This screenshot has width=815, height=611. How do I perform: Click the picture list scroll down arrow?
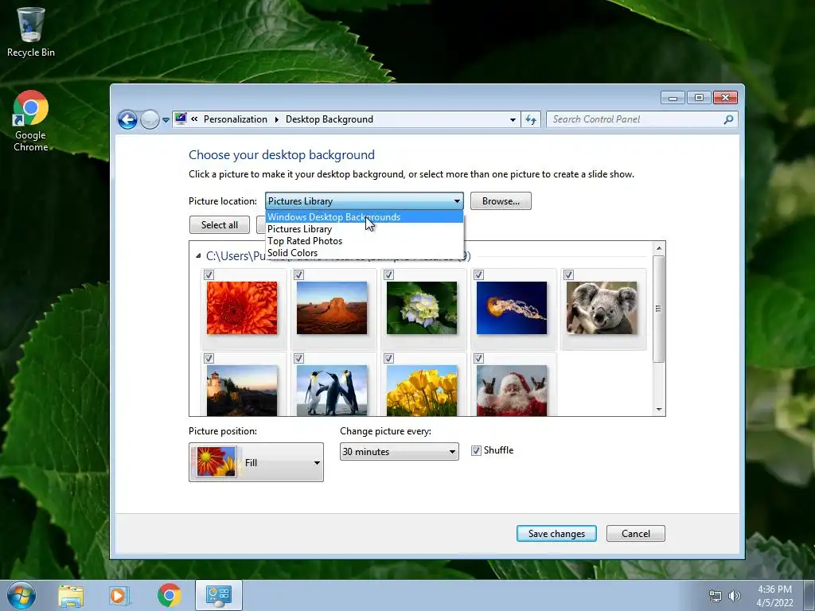(x=659, y=410)
